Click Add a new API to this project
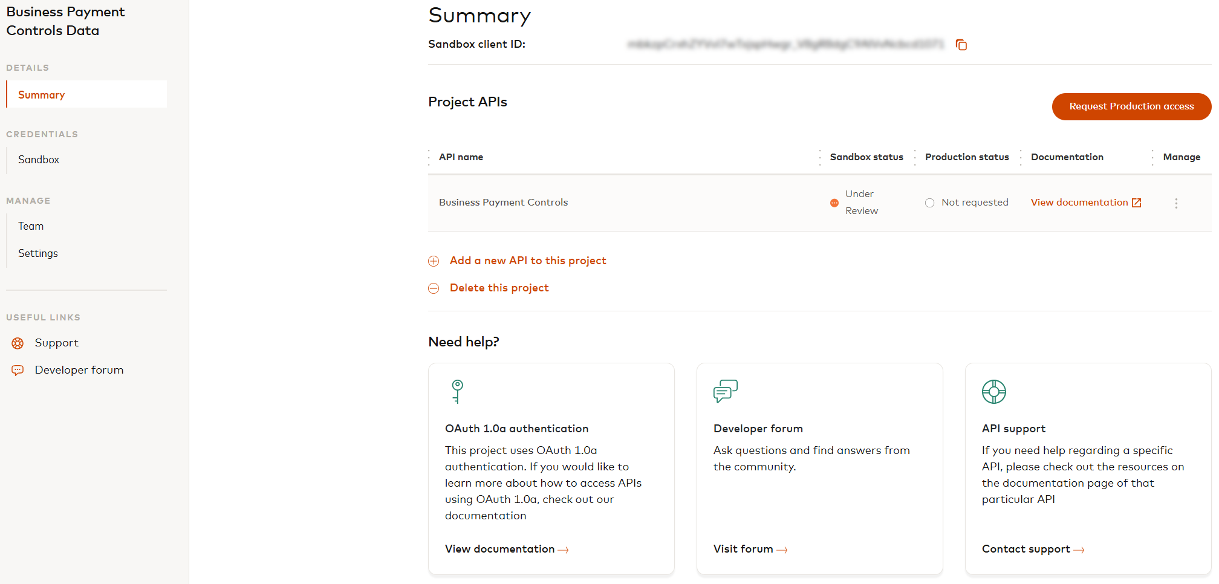Screen dimensions: 1219x584 point(528,261)
